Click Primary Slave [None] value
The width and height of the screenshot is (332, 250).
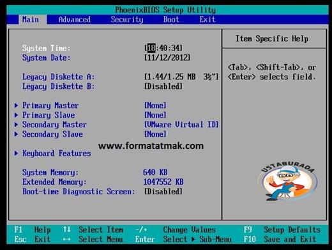tap(155, 115)
